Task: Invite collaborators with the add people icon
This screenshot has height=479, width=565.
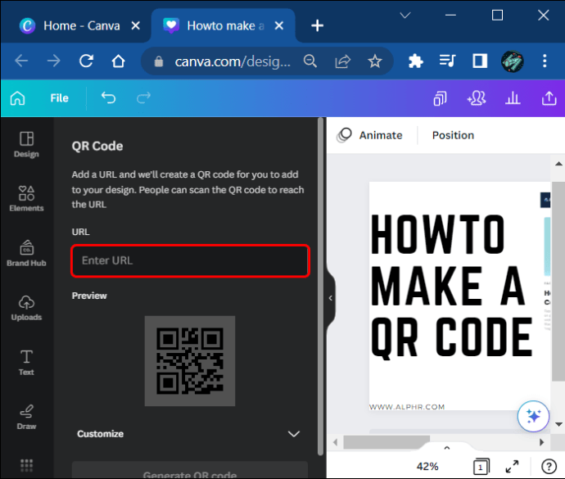Action: 477,98
